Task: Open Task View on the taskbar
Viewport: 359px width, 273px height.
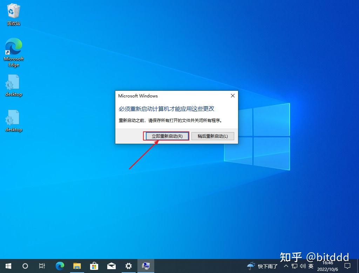Action: coord(42,266)
